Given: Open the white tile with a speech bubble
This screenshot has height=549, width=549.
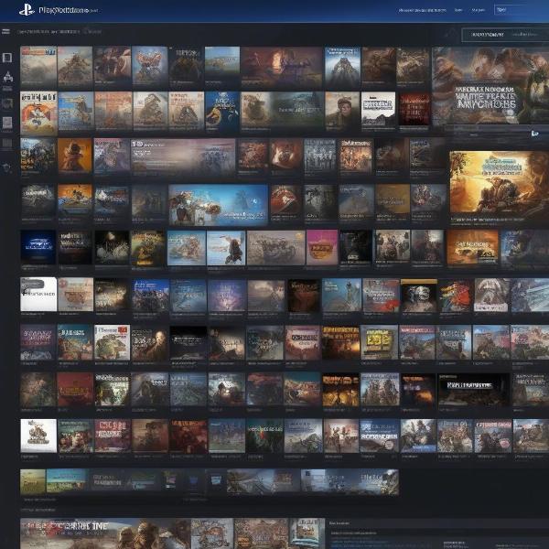Looking at the screenshot, I should coord(38,294).
